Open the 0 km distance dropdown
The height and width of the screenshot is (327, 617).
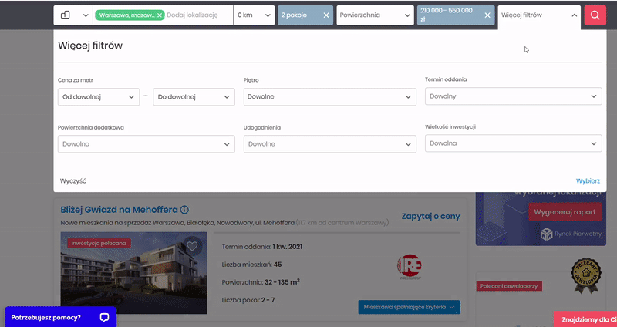pyautogui.click(x=254, y=15)
